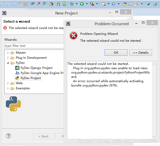Open the External Tools dropdown arrow
160x146 pixels.
(97, 4)
